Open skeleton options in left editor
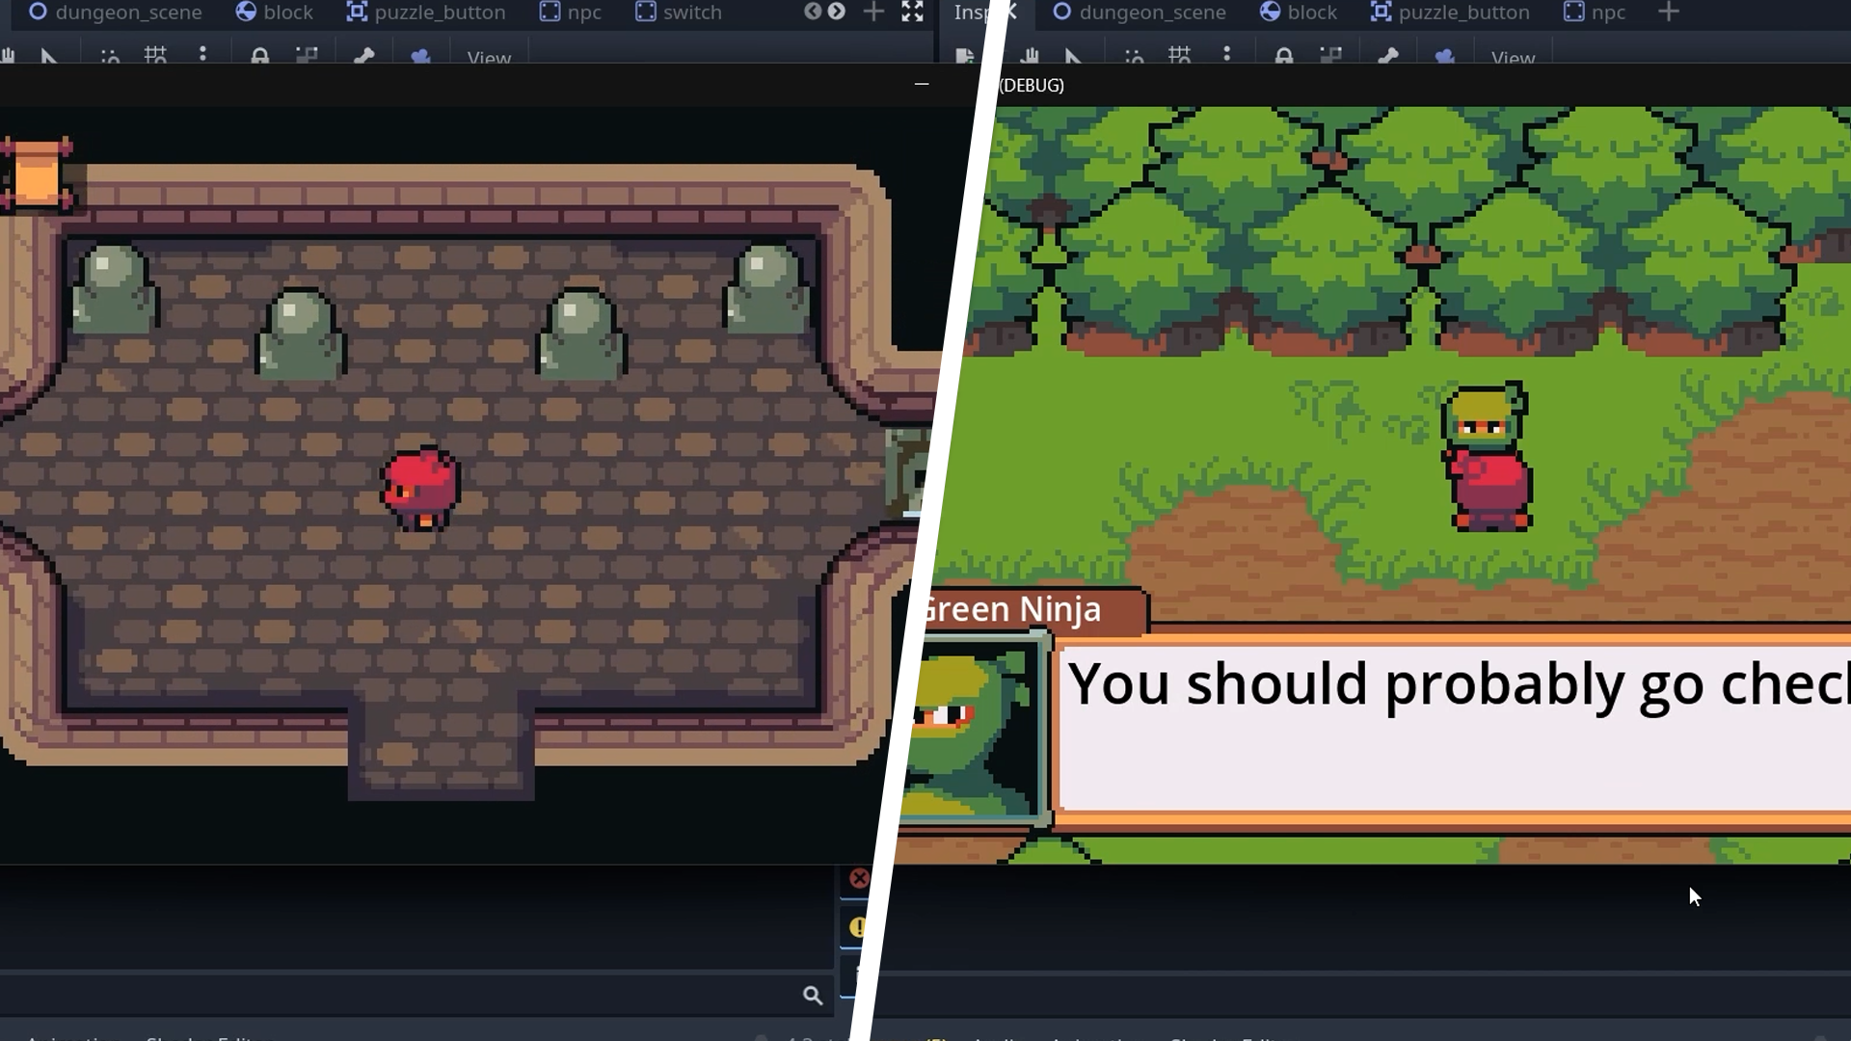The width and height of the screenshot is (1851, 1041). point(363,56)
